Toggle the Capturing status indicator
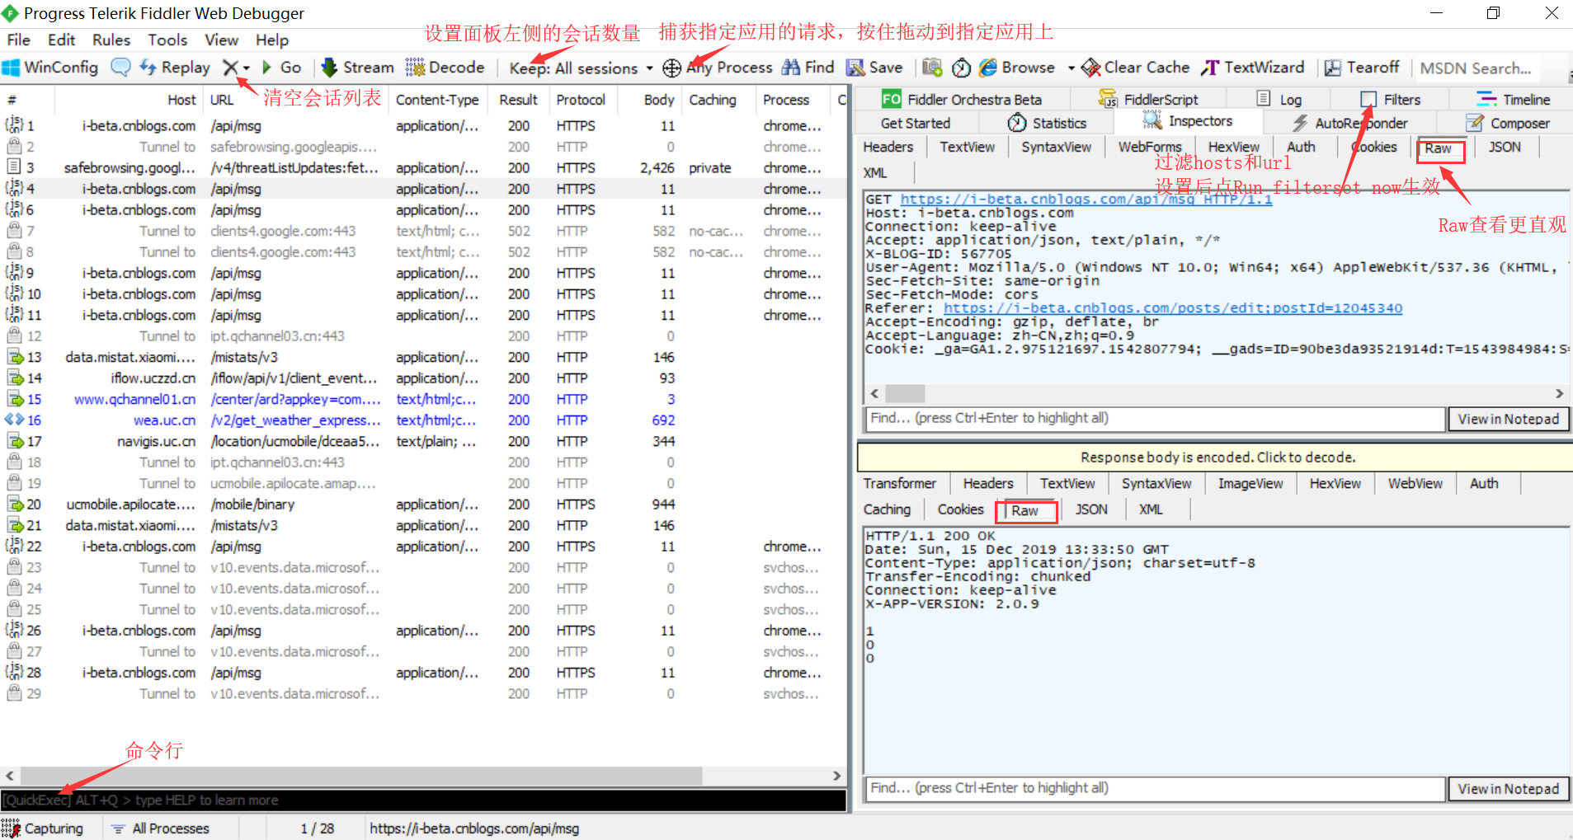This screenshot has height=840, width=1573. pos(43,828)
